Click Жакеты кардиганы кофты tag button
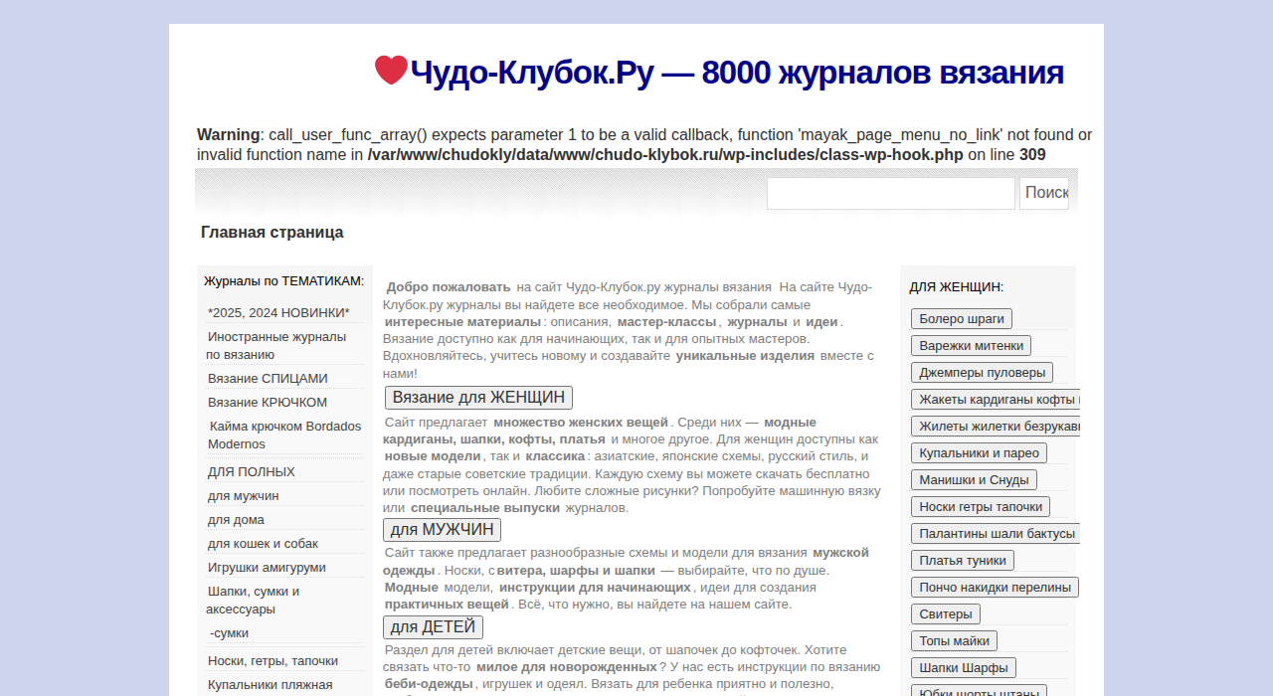Screen dimensions: 1273x696 (996, 399)
